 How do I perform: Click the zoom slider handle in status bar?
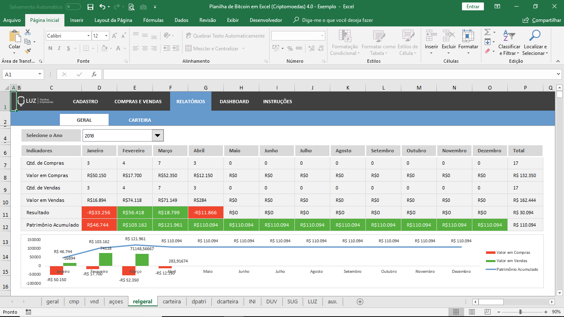pyautogui.click(x=520, y=312)
